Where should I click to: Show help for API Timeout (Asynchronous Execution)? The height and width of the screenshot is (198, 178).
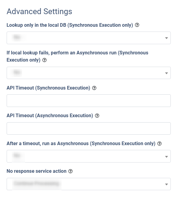97,116
